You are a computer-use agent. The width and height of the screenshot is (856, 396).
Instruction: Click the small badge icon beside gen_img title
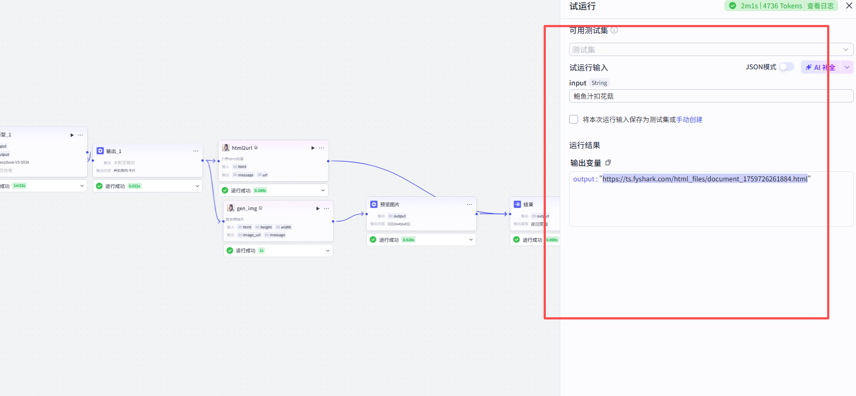tap(261, 209)
